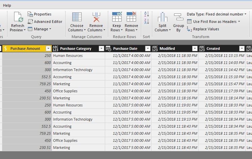Click the Split Column icon
The width and height of the screenshot is (252, 159).
click(163, 18)
